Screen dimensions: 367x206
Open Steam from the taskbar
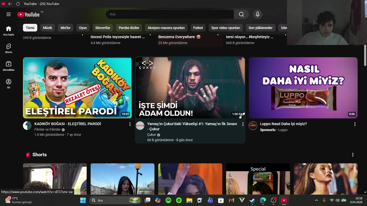pyautogui.click(x=252, y=200)
